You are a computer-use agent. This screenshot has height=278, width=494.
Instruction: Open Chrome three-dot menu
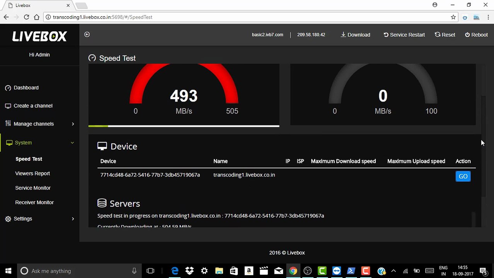point(487,17)
